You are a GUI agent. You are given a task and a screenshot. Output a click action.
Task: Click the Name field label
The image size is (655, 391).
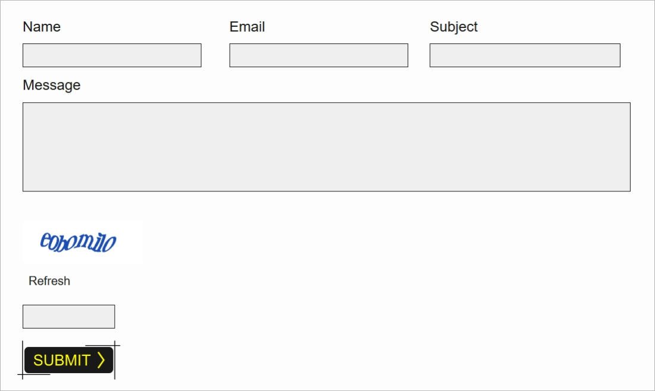[x=42, y=27]
